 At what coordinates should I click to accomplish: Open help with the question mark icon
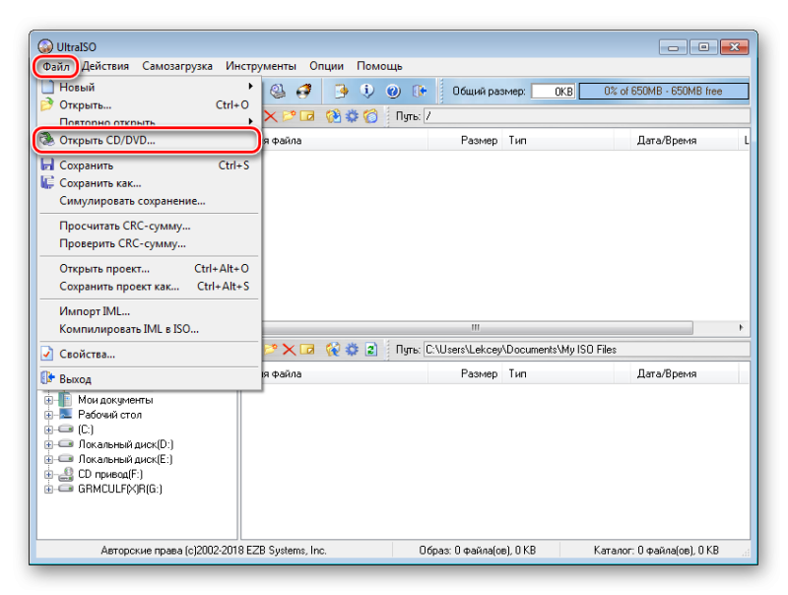tap(393, 91)
